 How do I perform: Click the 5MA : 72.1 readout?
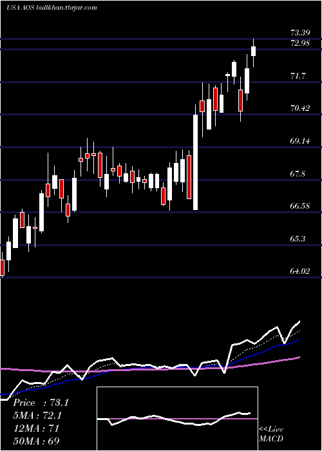(37, 416)
